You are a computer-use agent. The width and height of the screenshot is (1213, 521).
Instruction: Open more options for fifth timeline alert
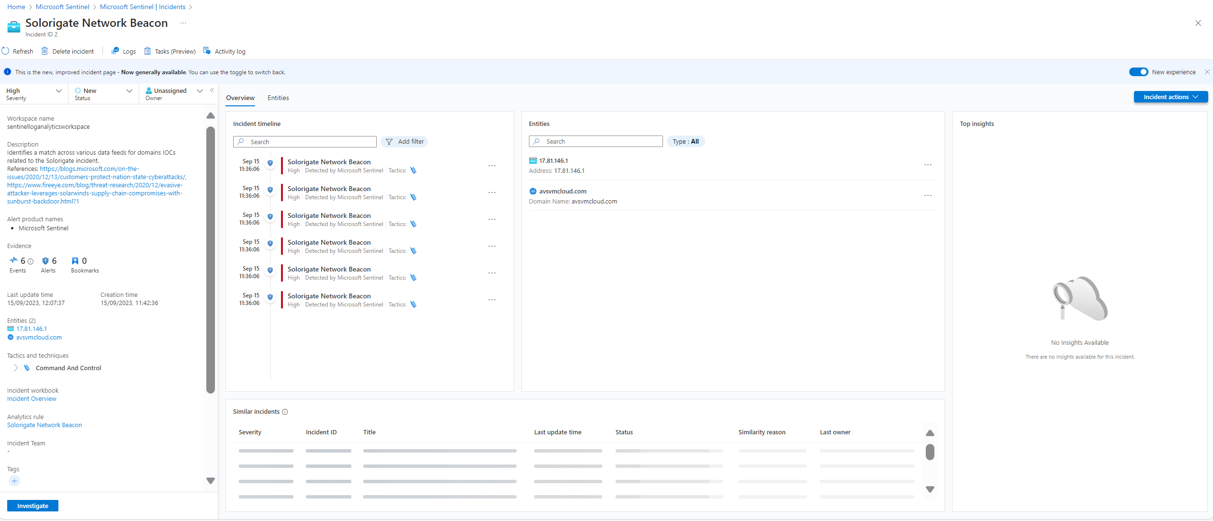point(492,273)
